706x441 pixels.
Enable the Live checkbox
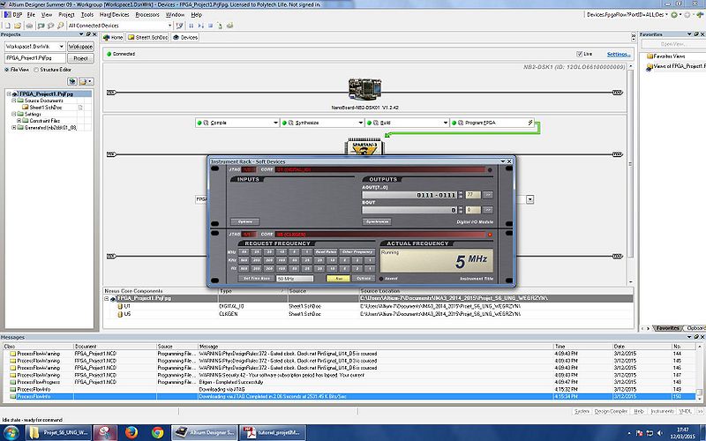[x=579, y=55]
